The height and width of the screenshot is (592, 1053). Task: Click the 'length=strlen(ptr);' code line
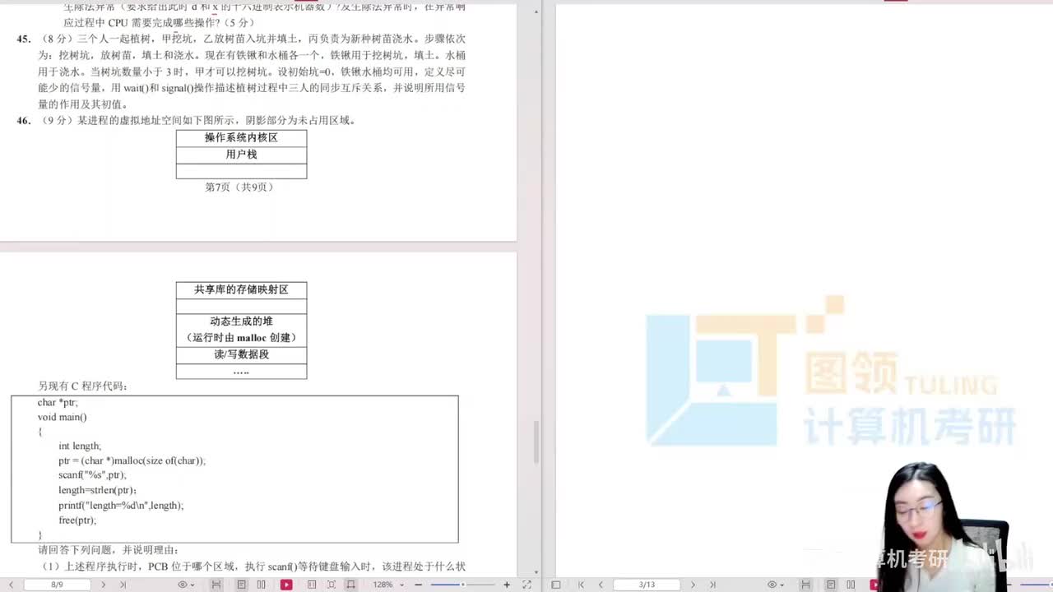[x=97, y=490]
